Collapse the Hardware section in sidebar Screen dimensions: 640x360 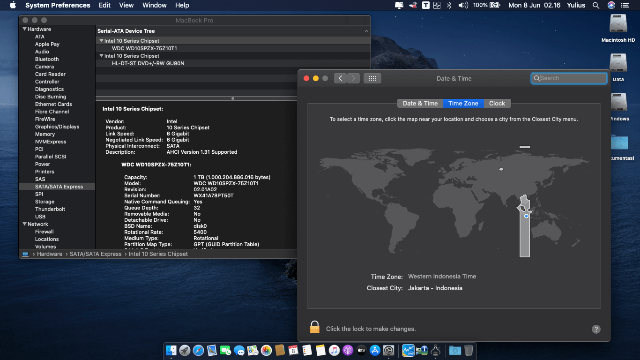tap(25, 29)
